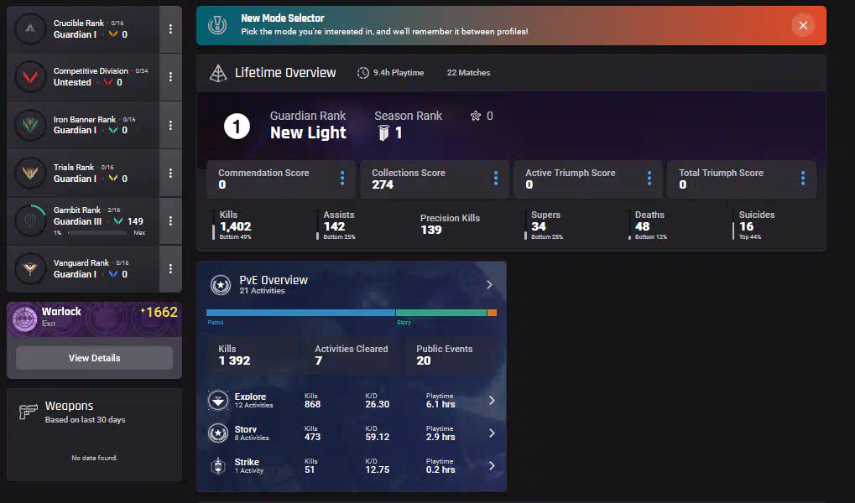Click the New Light guardian rank text

[308, 132]
